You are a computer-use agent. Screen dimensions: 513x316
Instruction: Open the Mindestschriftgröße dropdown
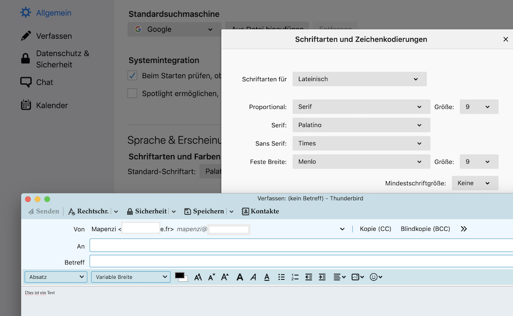pos(474,183)
